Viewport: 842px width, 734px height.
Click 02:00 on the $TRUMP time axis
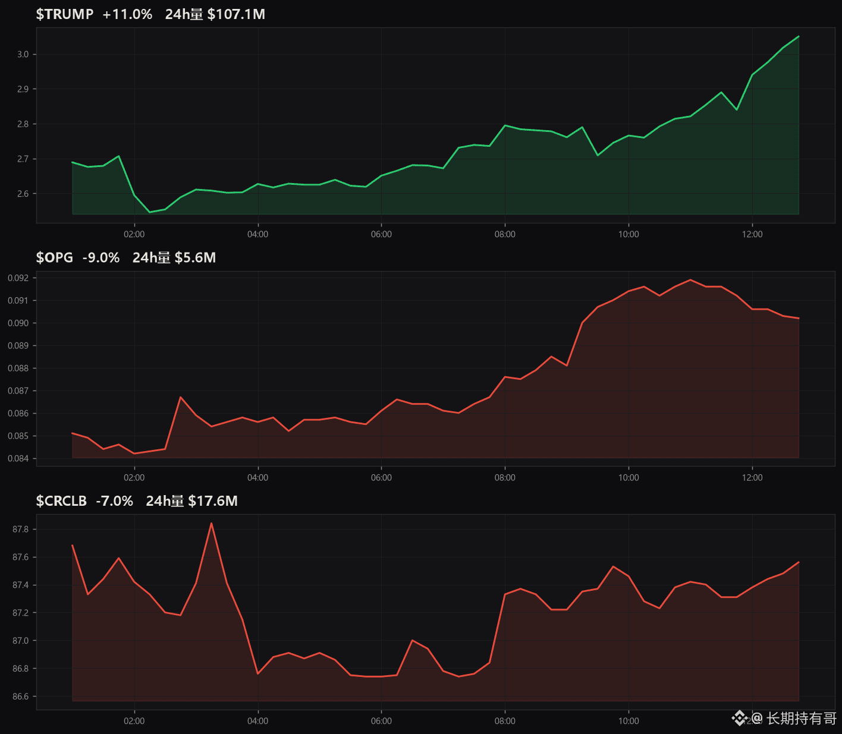pos(134,234)
